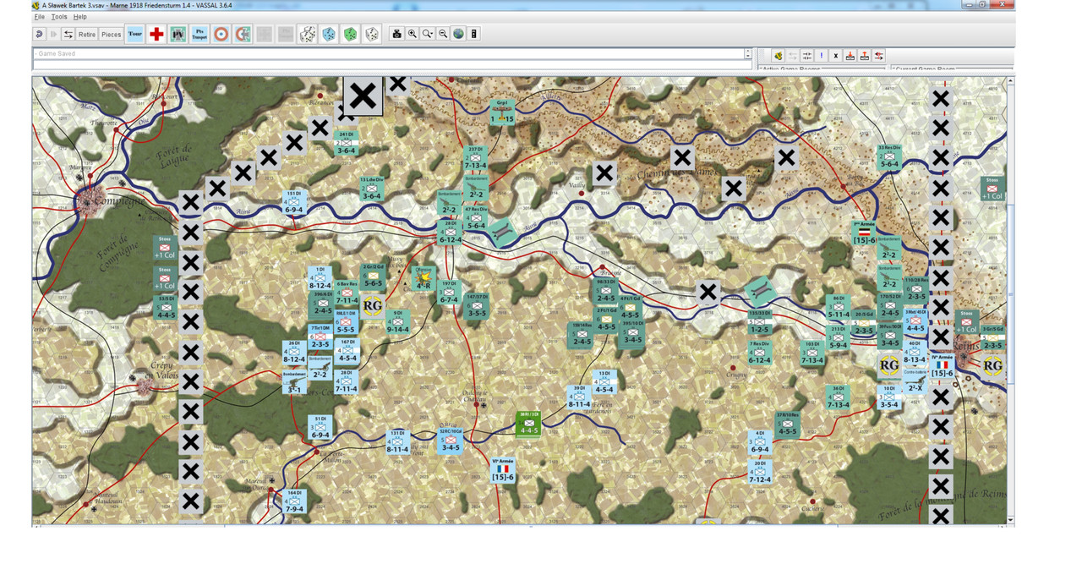Click the map horizontal scrollbar at the bottom
This screenshot has width=1082, height=586.
520,526
